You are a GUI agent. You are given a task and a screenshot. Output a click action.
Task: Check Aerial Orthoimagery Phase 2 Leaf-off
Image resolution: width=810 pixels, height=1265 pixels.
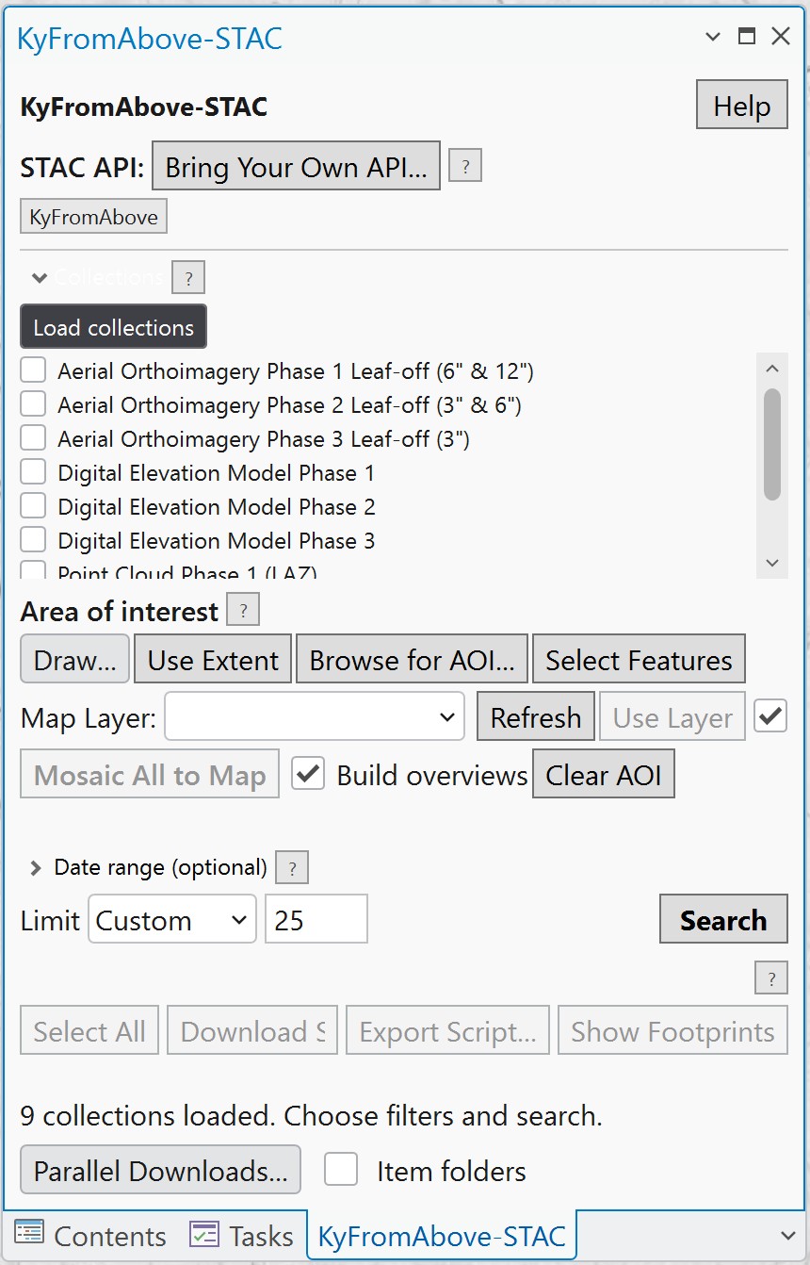33,404
